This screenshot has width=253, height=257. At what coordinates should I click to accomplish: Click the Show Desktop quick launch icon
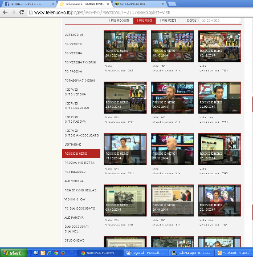(x=36, y=253)
